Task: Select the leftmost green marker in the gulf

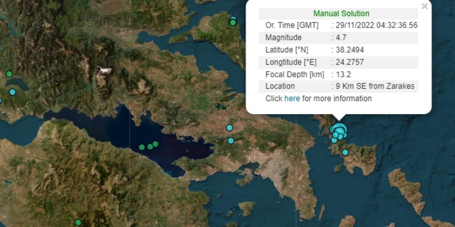Action: (142, 147)
